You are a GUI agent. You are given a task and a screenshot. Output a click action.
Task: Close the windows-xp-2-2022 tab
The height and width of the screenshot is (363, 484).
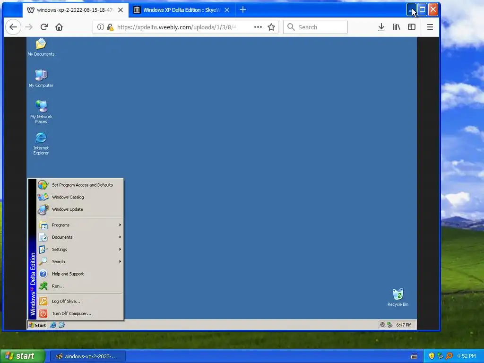click(x=121, y=10)
